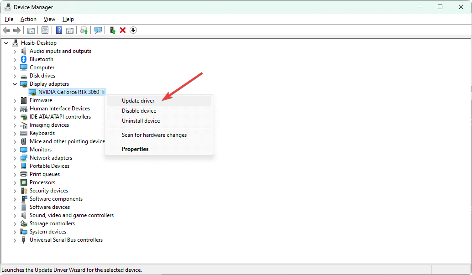
Task: Click the Network adapters category icon
Action: 24,158
